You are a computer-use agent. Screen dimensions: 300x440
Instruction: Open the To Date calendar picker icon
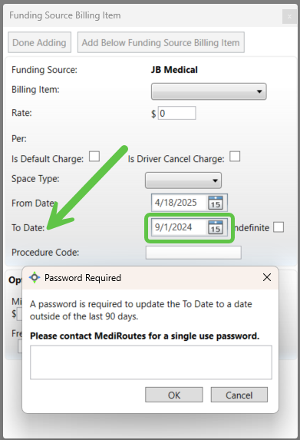(216, 227)
